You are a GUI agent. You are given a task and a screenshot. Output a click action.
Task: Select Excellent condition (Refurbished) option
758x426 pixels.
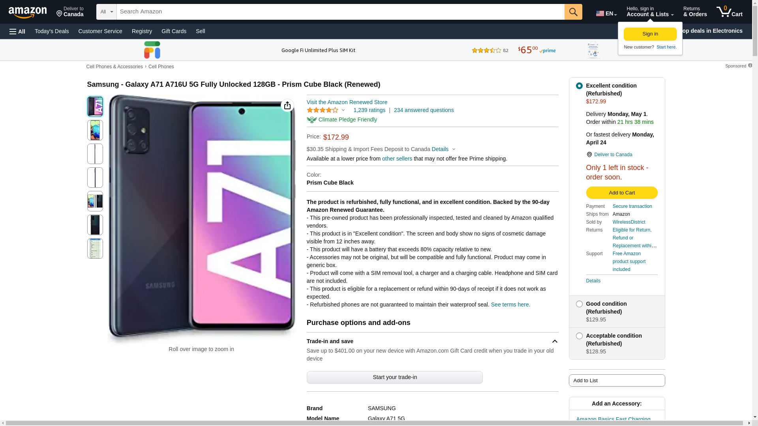[x=579, y=86]
